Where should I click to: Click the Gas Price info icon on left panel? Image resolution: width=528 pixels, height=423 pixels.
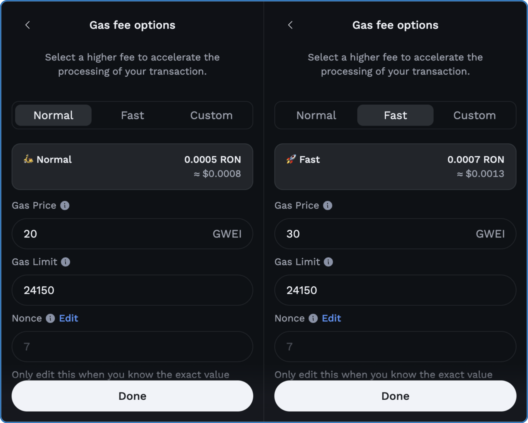click(64, 206)
